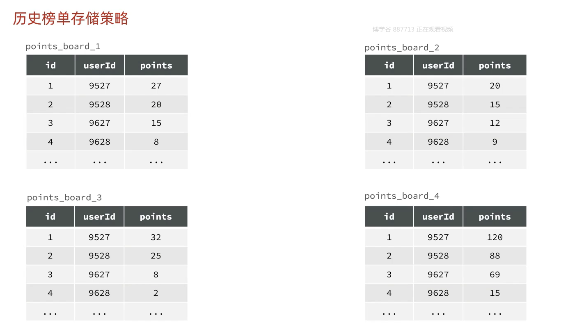
Task: Select the points_board_4 table label
Action: pos(402,196)
